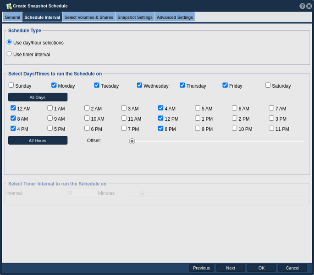Check the 6 AM hour
Image resolution: width=314 pixels, height=275 pixels.
[235, 108]
